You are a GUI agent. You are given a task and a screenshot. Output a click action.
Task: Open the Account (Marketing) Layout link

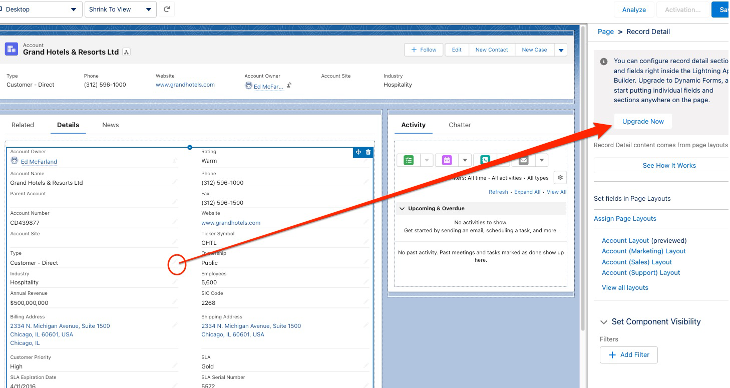(644, 251)
